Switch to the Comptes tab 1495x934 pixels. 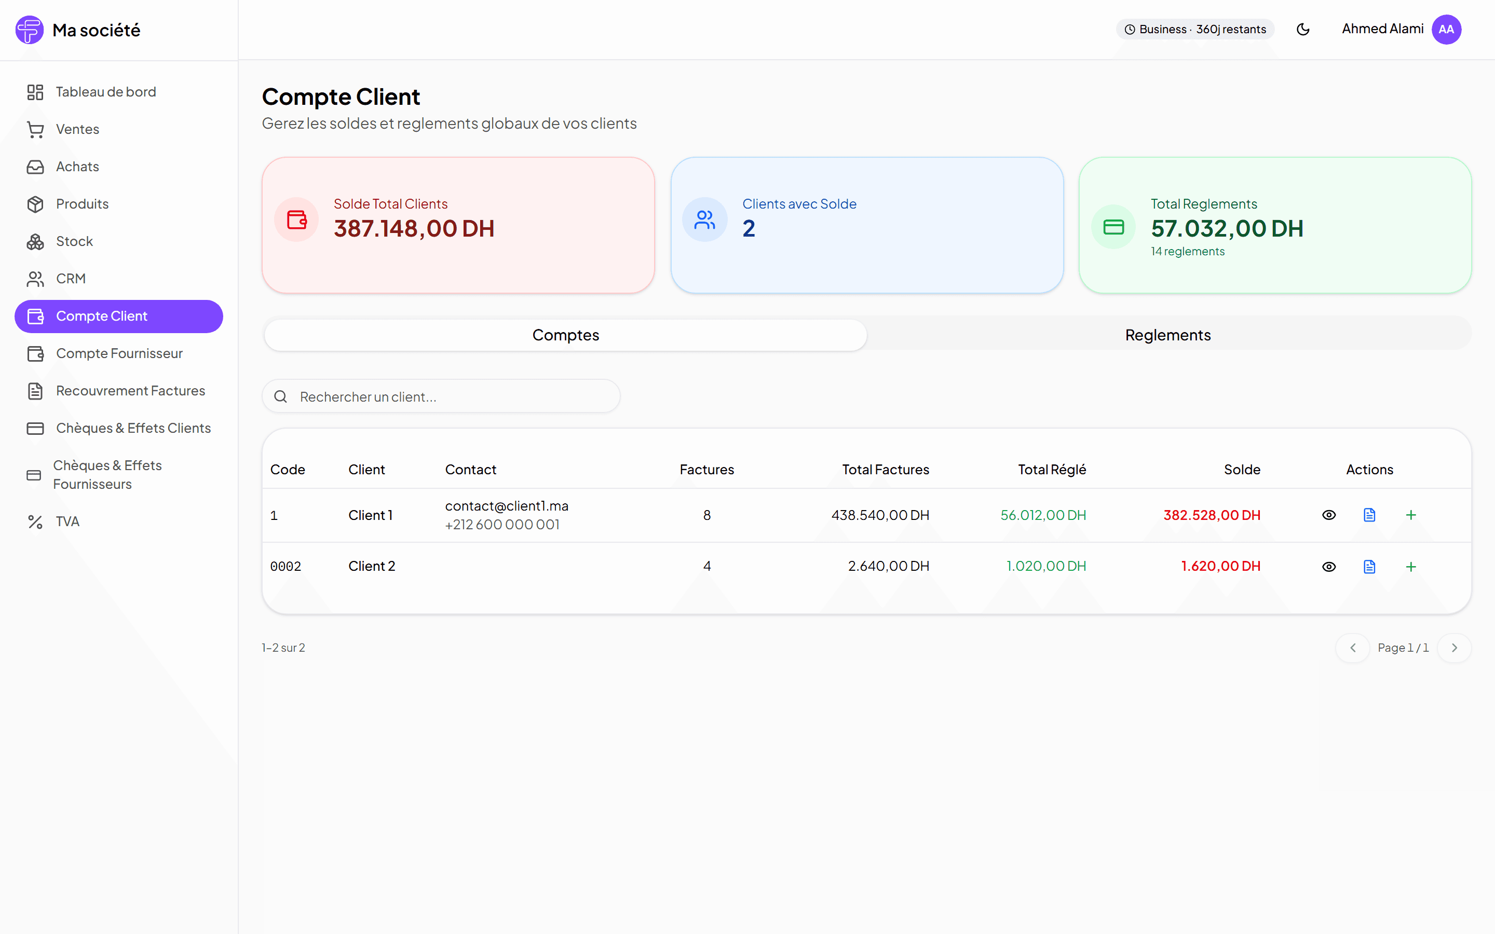(x=565, y=335)
